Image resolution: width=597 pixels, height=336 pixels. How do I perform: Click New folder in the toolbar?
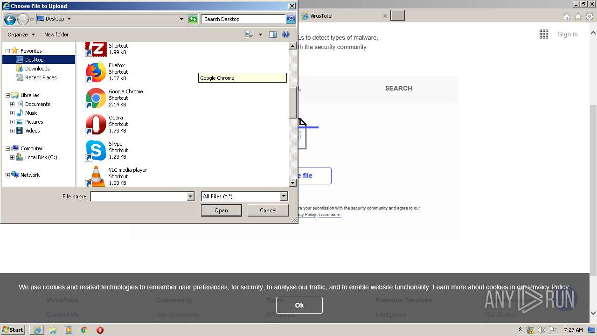[56, 35]
